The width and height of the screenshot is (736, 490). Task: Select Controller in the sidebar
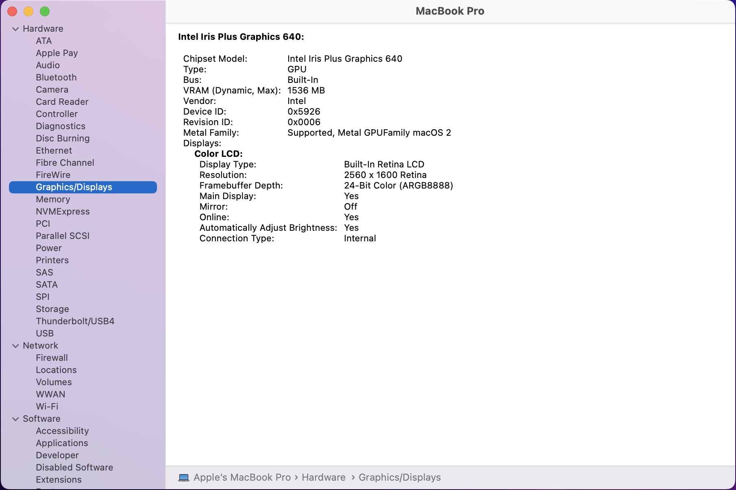[x=57, y=114]
